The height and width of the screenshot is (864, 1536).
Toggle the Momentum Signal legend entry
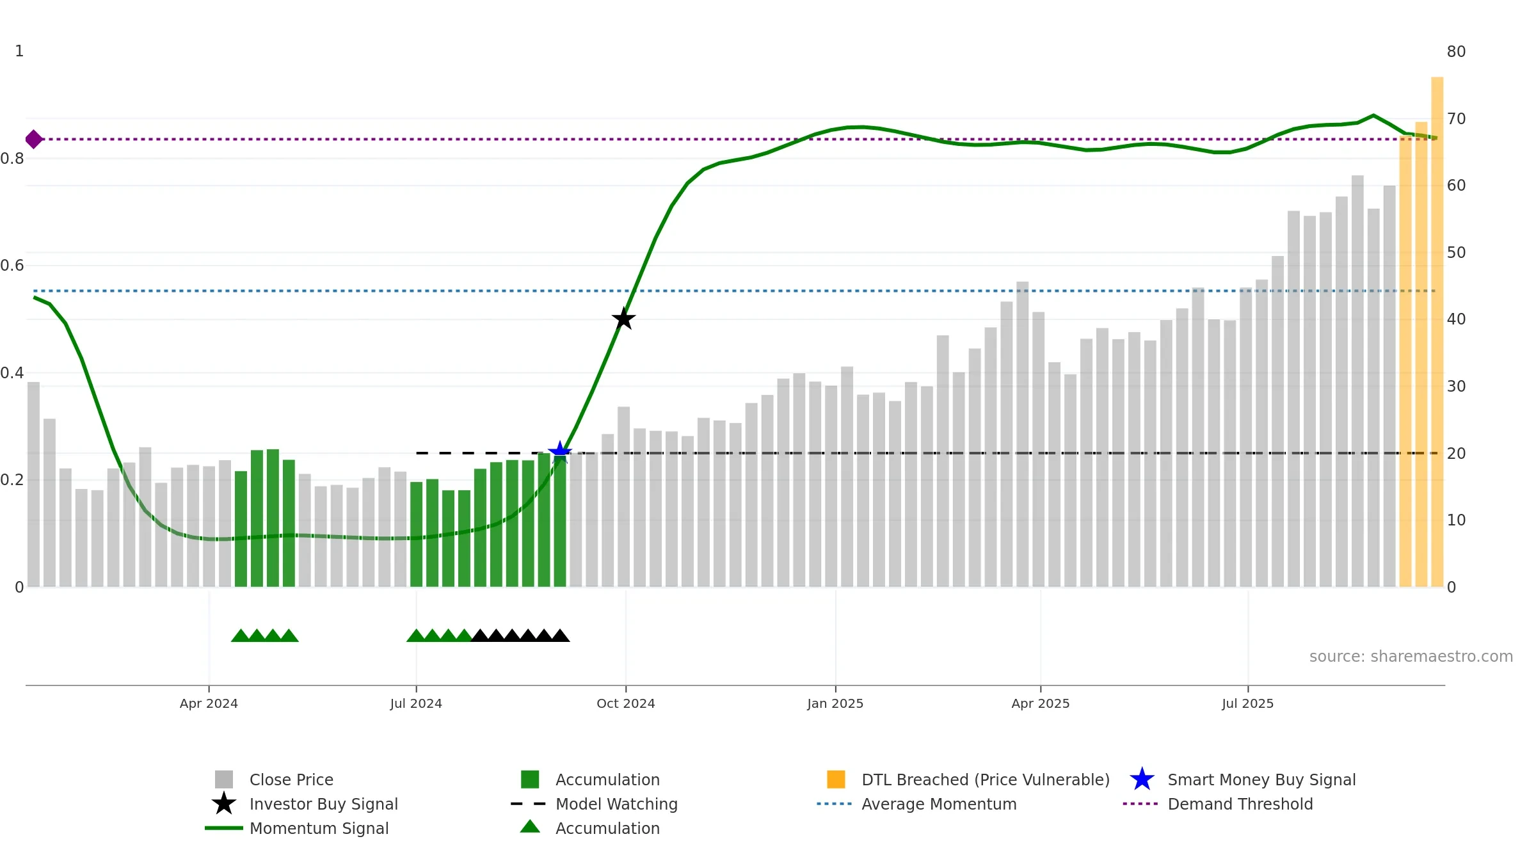tap(319, 828)
